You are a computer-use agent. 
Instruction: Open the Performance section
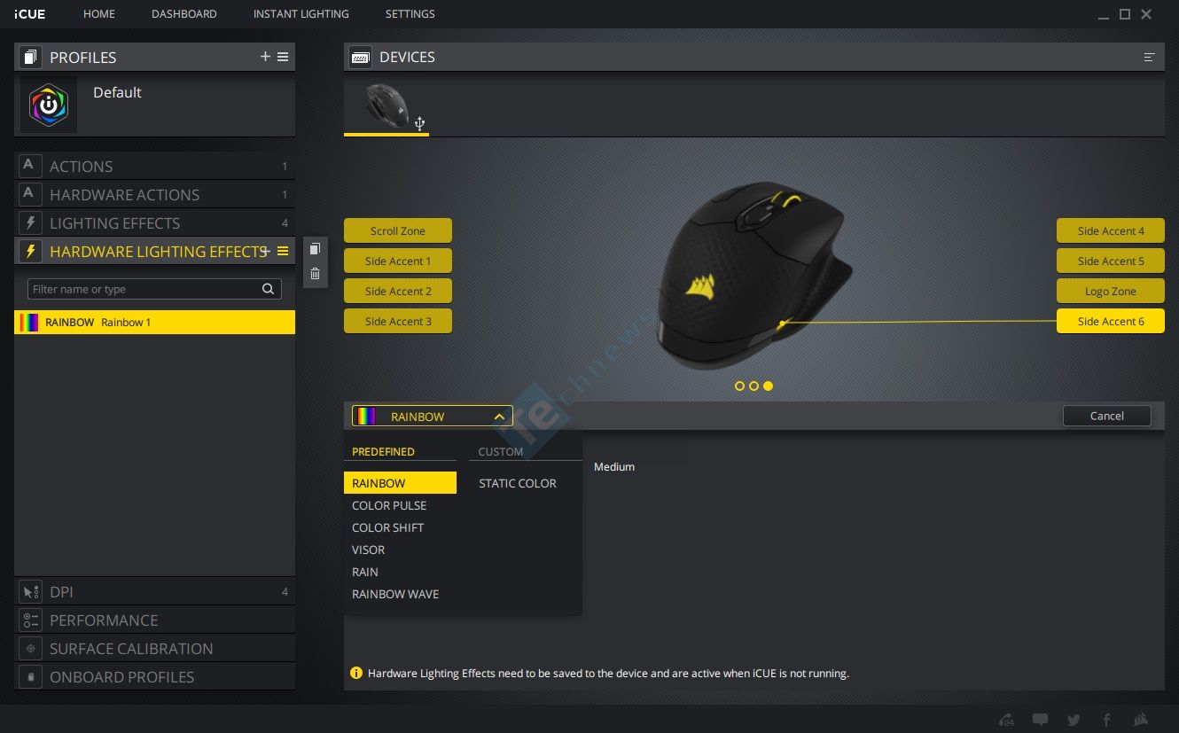[154, 620]
